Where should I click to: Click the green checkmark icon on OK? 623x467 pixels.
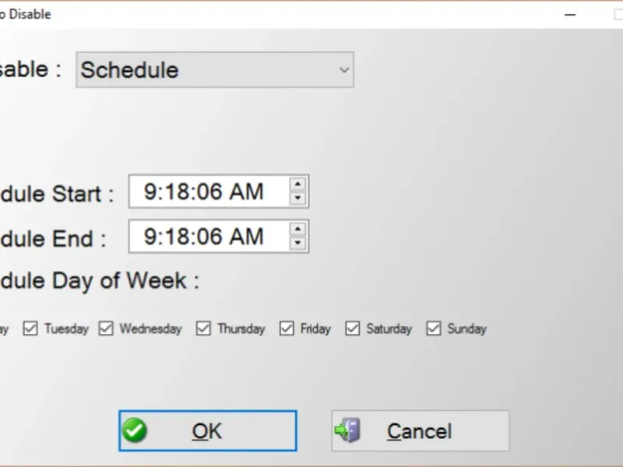(135, 430)
